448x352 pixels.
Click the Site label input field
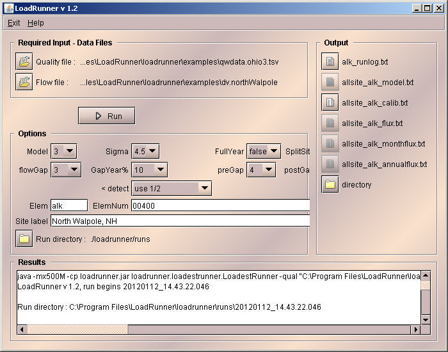[180, 221]
